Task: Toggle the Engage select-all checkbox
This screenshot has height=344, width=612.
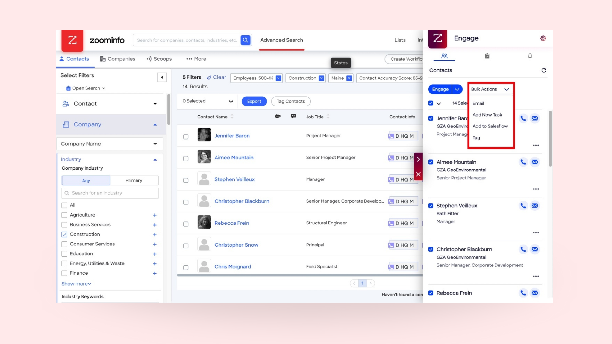Action: click(431, 103)
